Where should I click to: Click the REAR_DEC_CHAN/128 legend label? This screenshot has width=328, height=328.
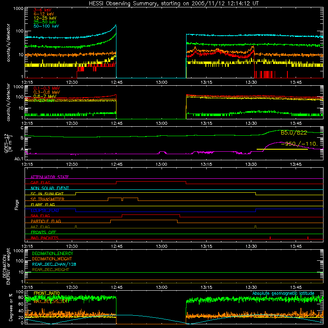(54, 264)
